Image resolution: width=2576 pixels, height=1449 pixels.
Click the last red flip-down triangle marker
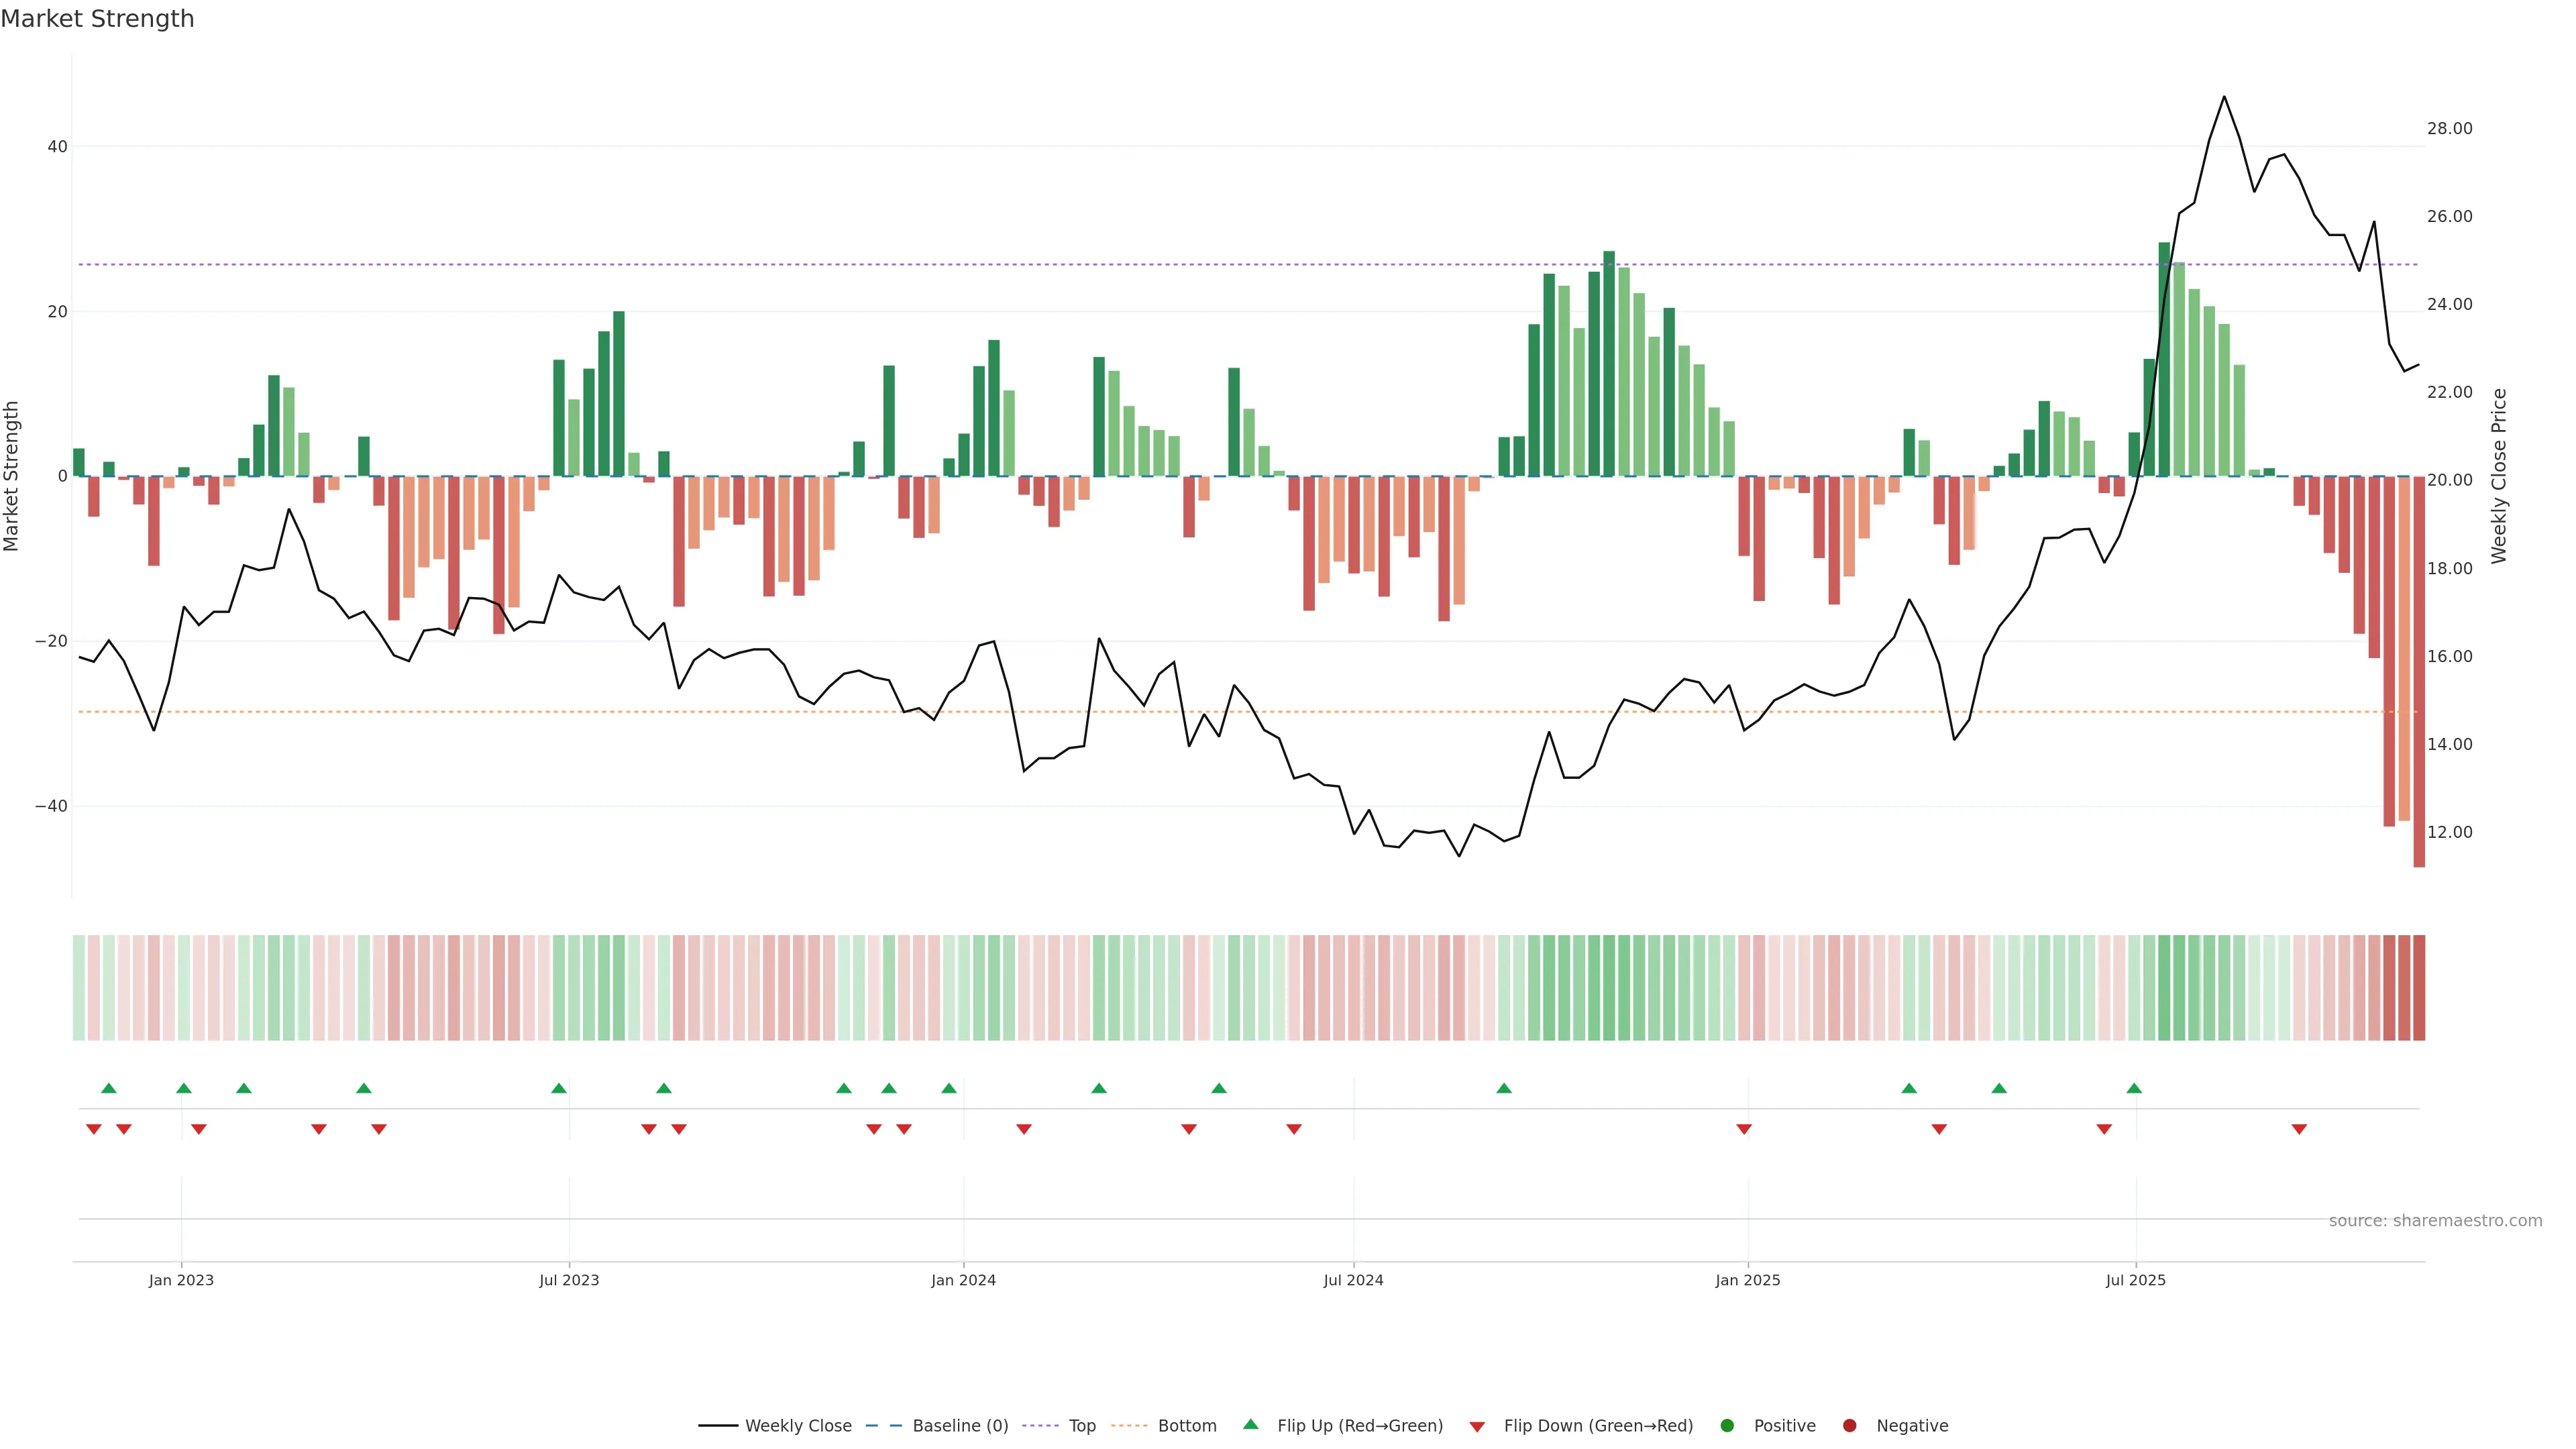coord(2299,1129)
